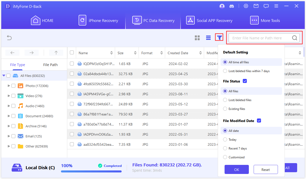The image size is (306, 179).
Task: Switch to File Path tab
Action: pyautogui.click(x=50, y=65)
